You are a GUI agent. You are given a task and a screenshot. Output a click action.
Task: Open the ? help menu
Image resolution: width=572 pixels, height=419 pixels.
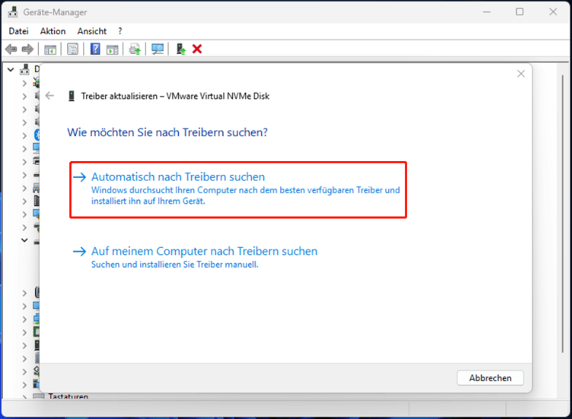(120, 31)
